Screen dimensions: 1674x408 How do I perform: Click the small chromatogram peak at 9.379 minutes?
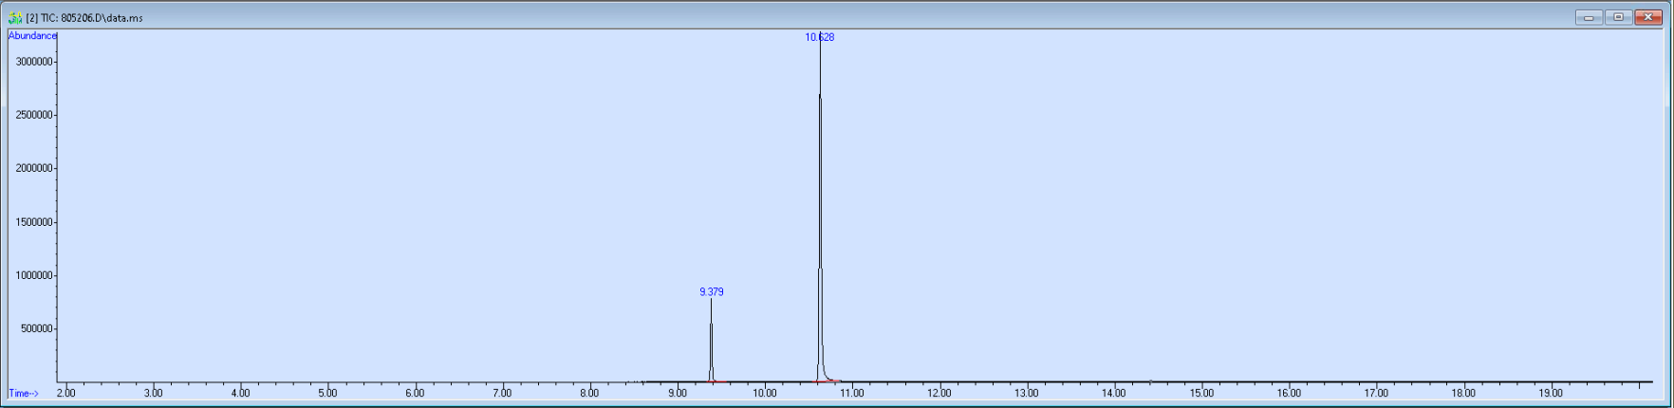click(711, 342)
